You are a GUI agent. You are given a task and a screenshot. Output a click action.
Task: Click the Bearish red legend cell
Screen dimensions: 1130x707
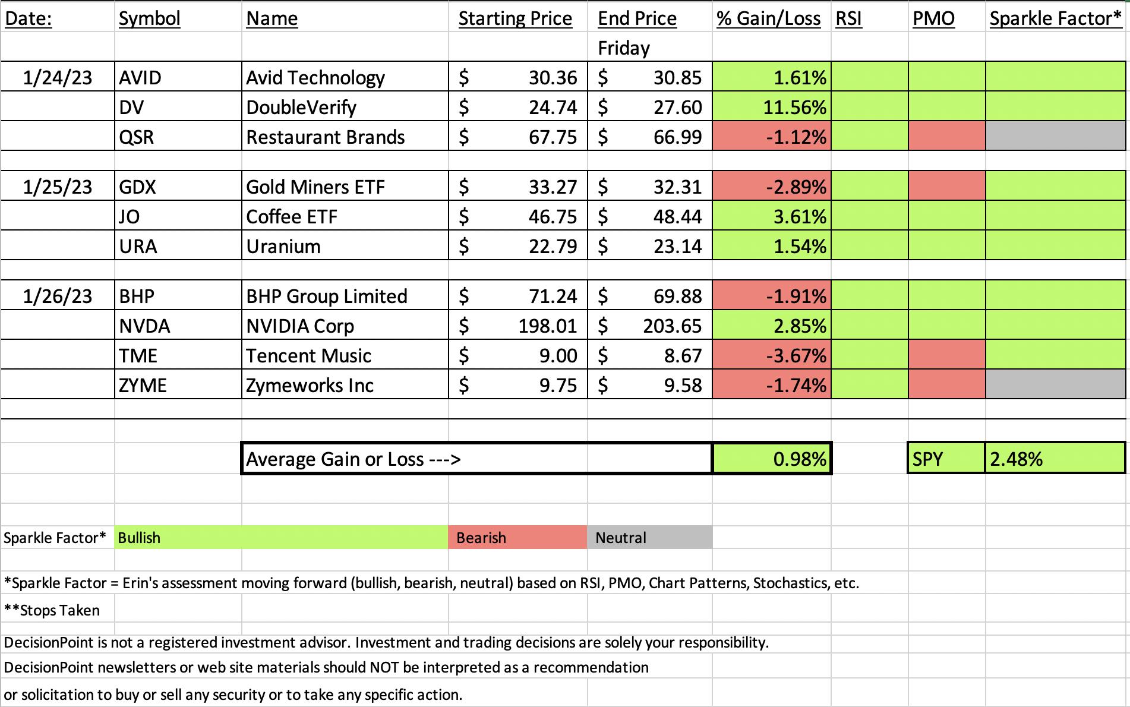click(518, 537)
